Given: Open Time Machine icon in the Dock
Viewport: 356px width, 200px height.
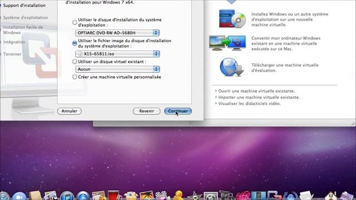Looking at the screenshot, I should pyautogui.click(x=290, y=196).
